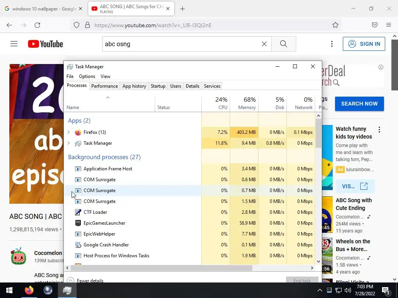Image resolution: width=398 pixels, height=298 pixels.
Task: Open the File menu in Task Manager
Action: [70, 76]
